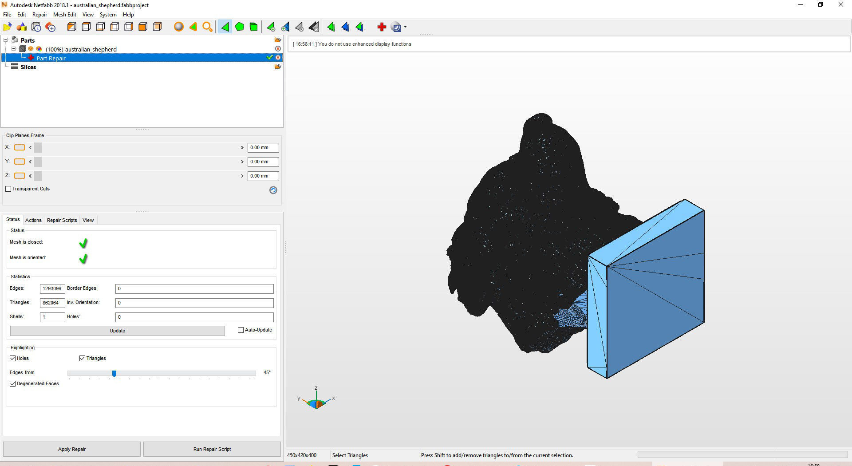This screenshot has width=852, height=466.
Task: Click the folder icon on the Slices row
Action: tap(278, 67)
